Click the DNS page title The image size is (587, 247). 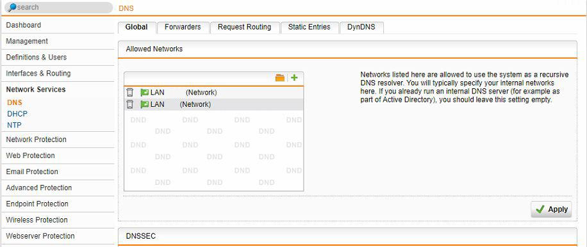point(126,8)
